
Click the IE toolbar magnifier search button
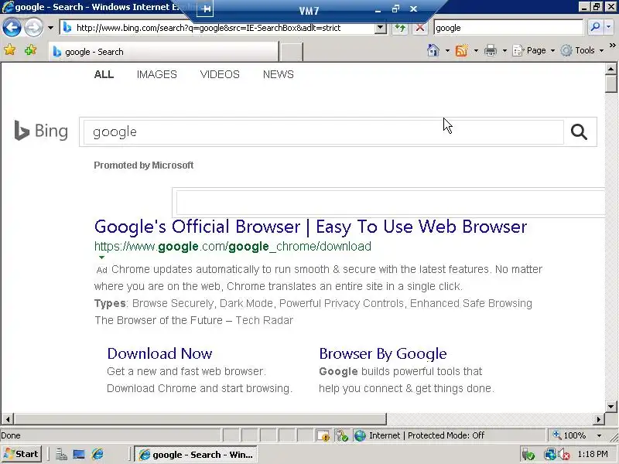click(594, 27)
